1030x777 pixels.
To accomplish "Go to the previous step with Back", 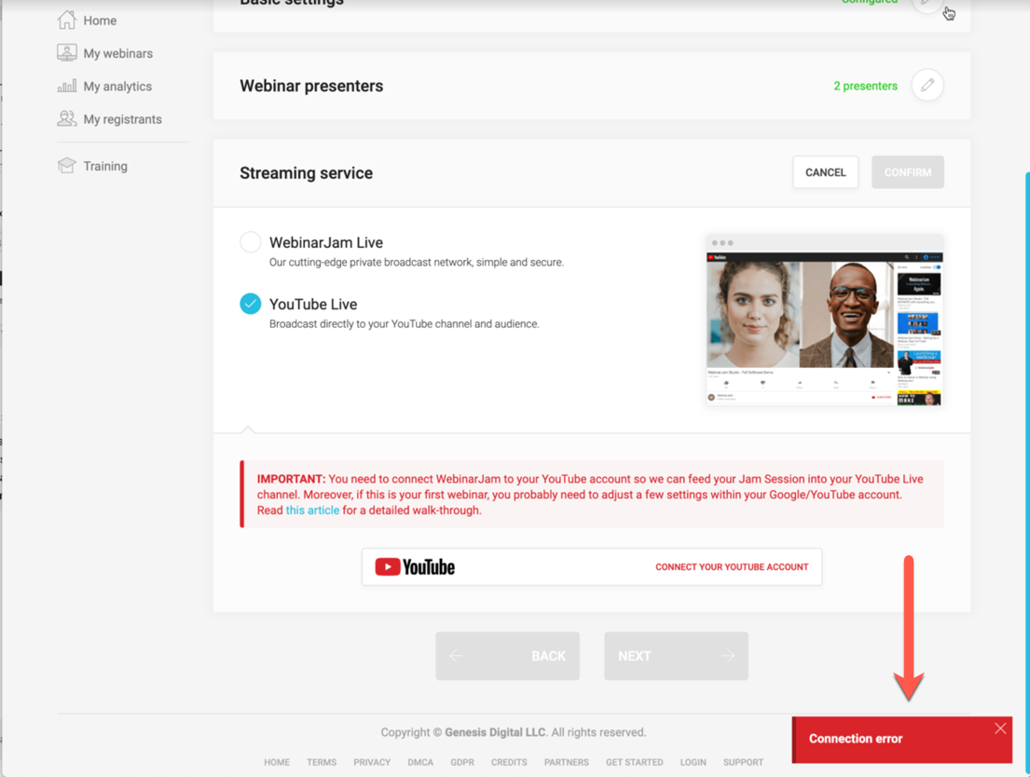I will tap(507, 656).
